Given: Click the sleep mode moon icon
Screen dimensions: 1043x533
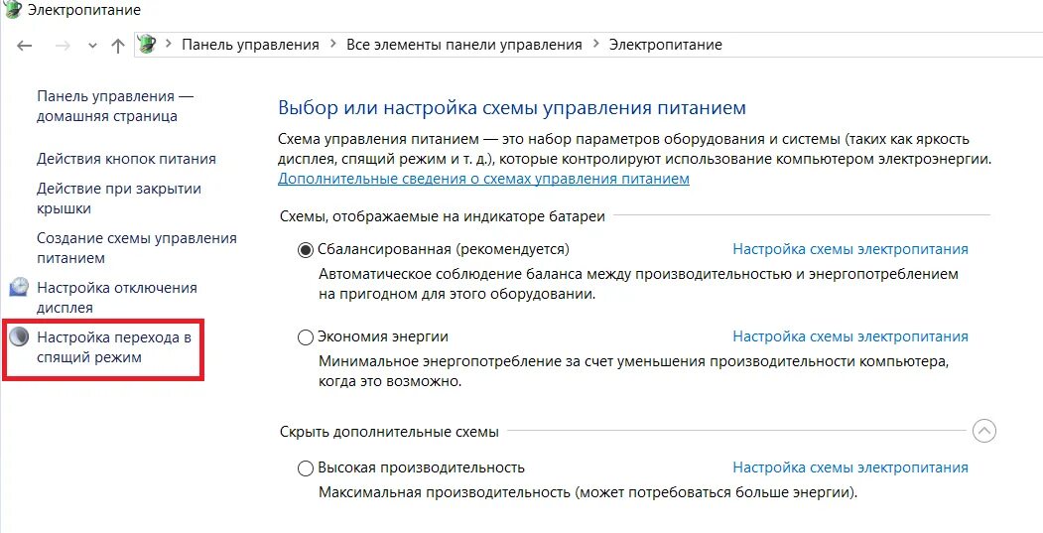Looking at the screenshot, I should tap(19, 337).
